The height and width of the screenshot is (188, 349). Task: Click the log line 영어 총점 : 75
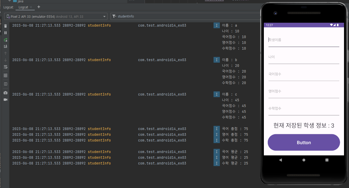coord(235,134)
